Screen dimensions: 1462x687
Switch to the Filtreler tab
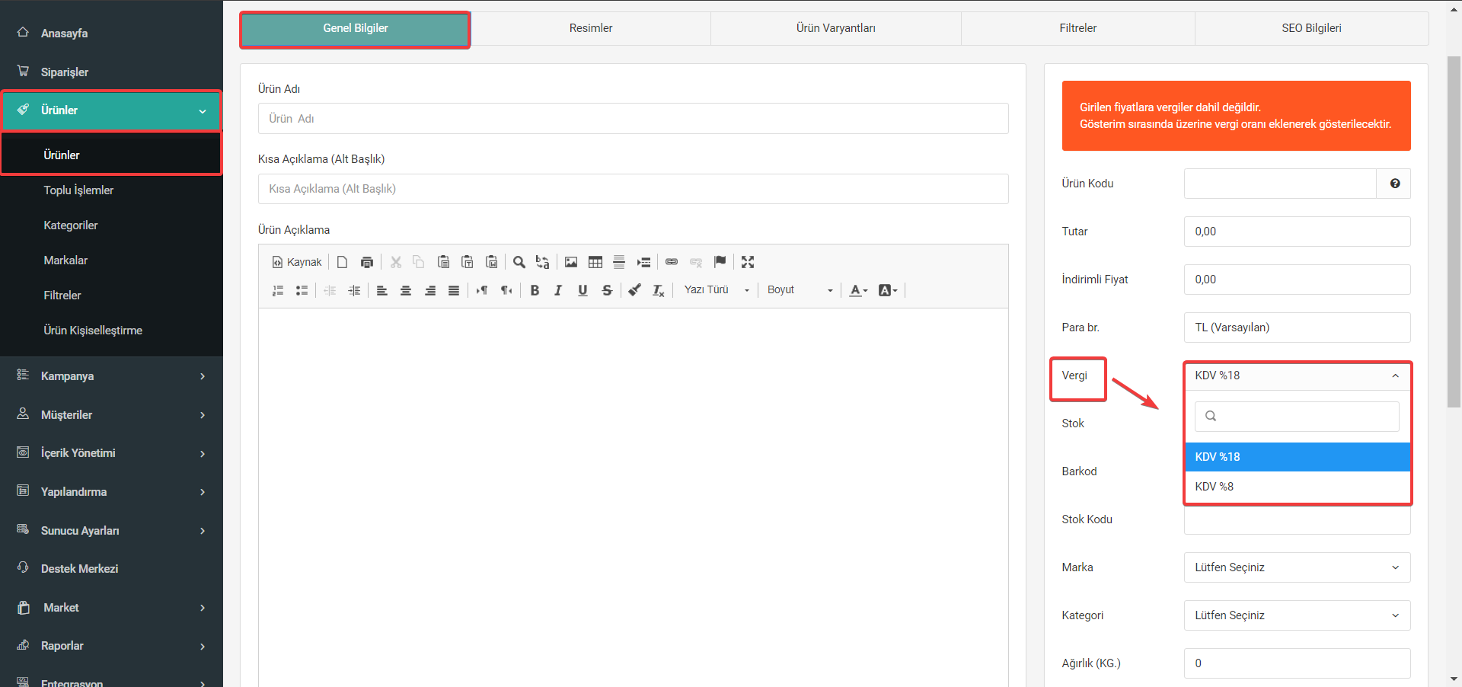1078,28
